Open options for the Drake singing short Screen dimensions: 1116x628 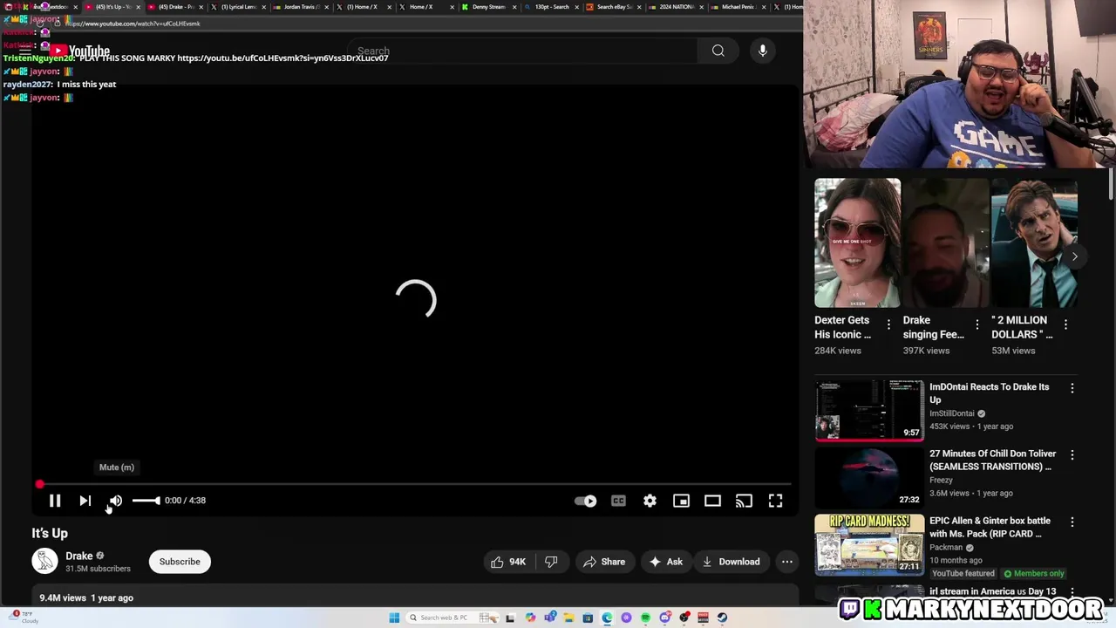pos(977,324)
